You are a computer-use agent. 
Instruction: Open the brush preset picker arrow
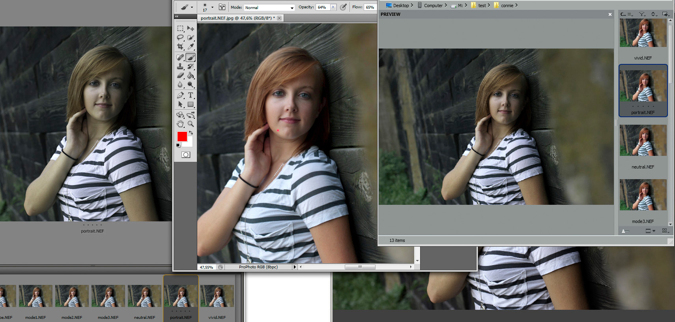[212, 7]
